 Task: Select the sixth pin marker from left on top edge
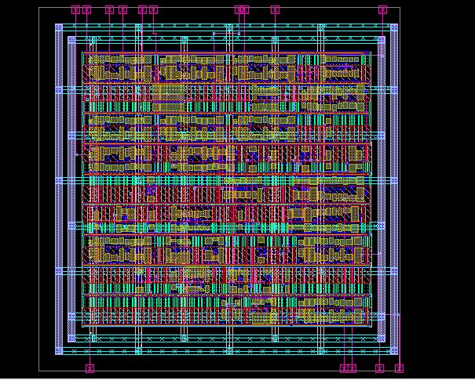154,10
